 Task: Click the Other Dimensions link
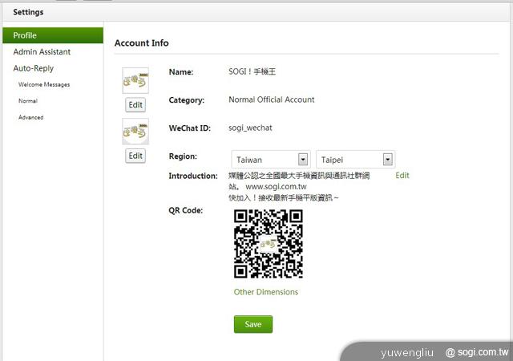coord(266,292)
